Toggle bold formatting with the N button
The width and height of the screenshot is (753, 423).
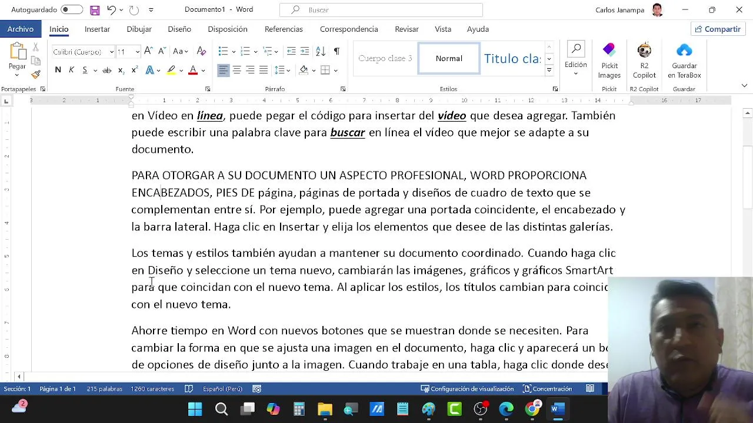click(58, 70)
